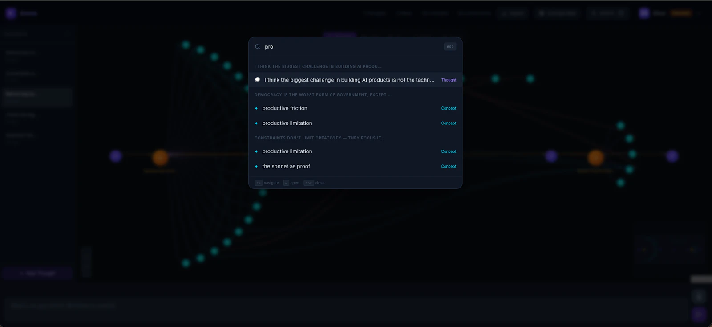Click the purple "Thought" tag label

449,80
